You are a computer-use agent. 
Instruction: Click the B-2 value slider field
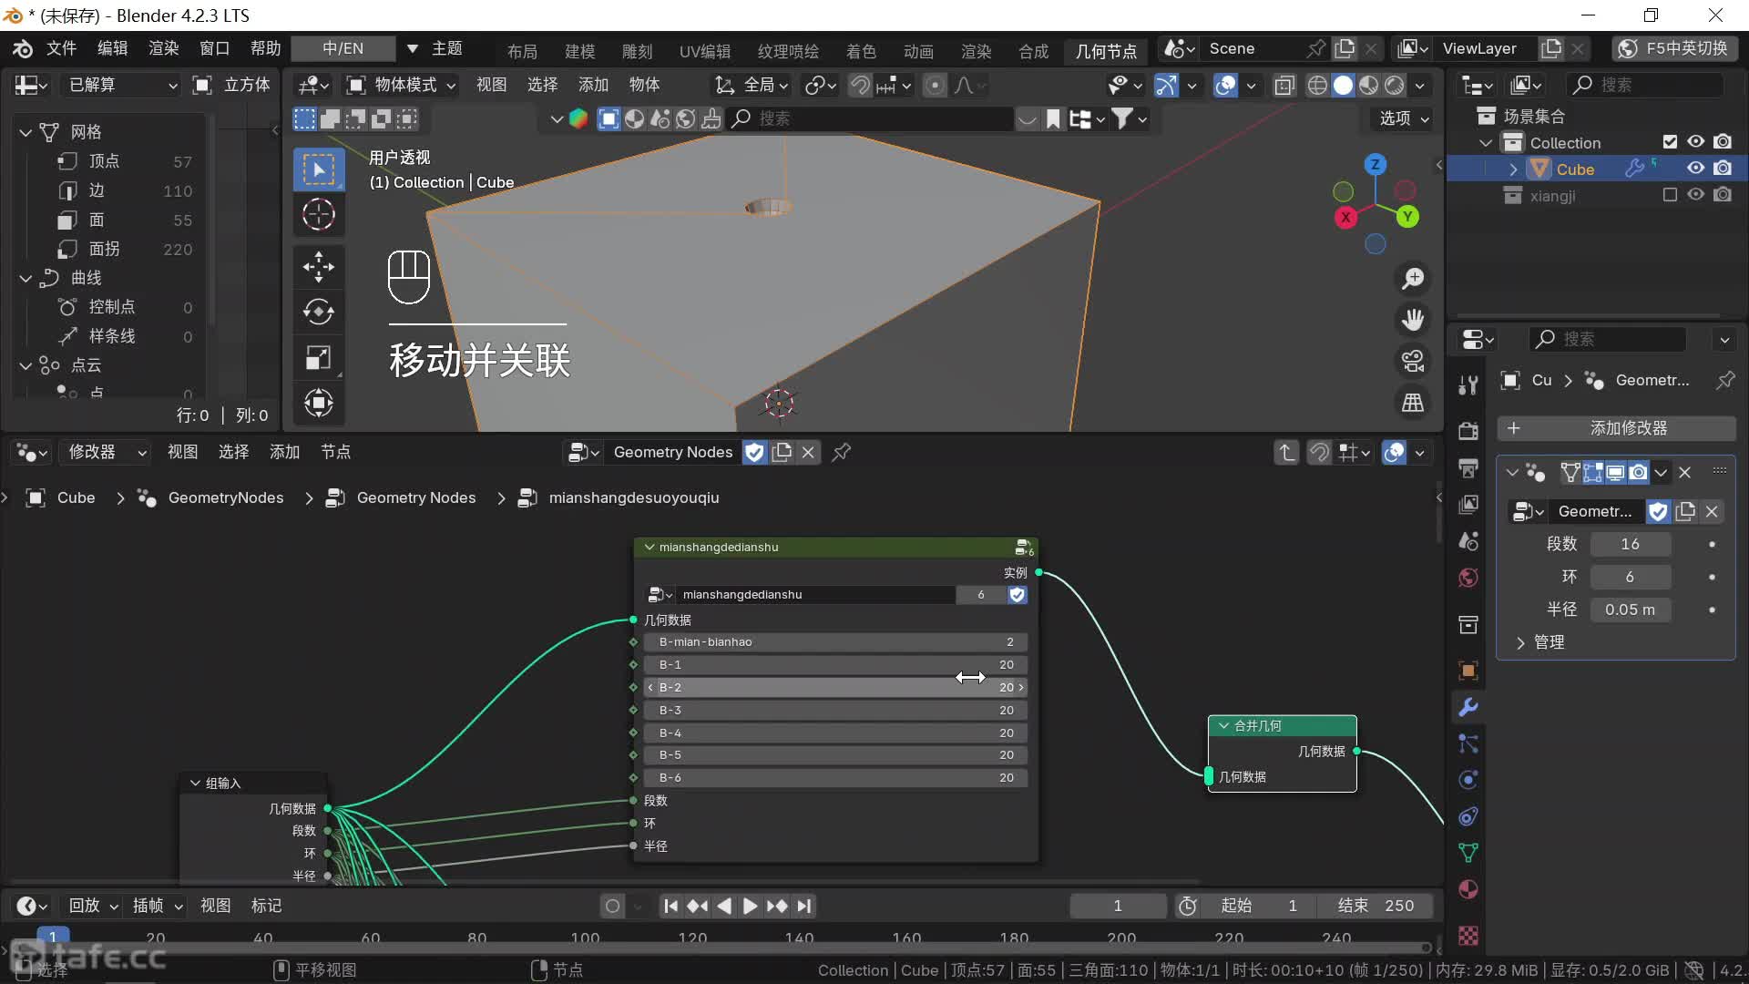pyautogui.click(x=834, y=687)
